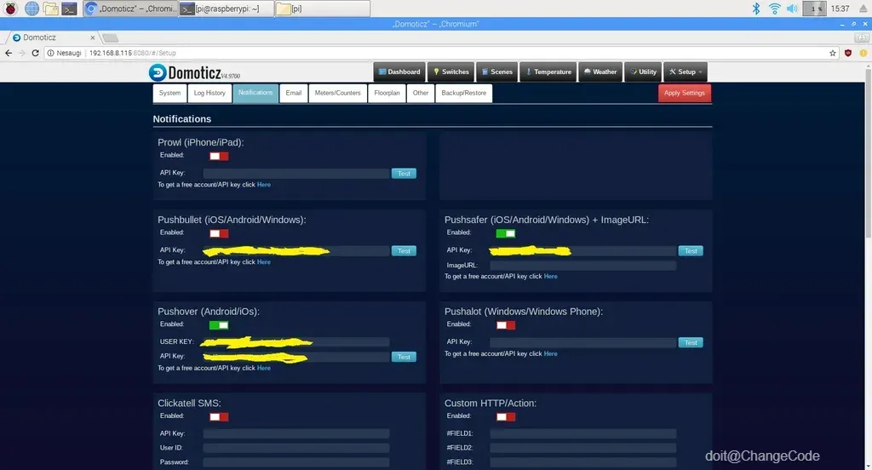Open the Pushsafer free account Here link

click(551, 277)
